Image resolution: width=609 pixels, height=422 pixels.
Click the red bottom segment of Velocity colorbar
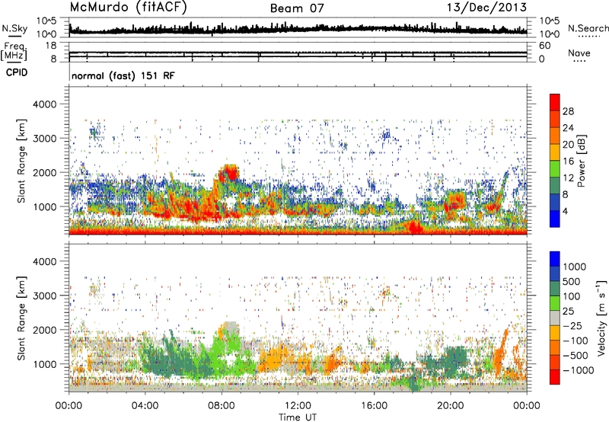click(x=555, y=377)
